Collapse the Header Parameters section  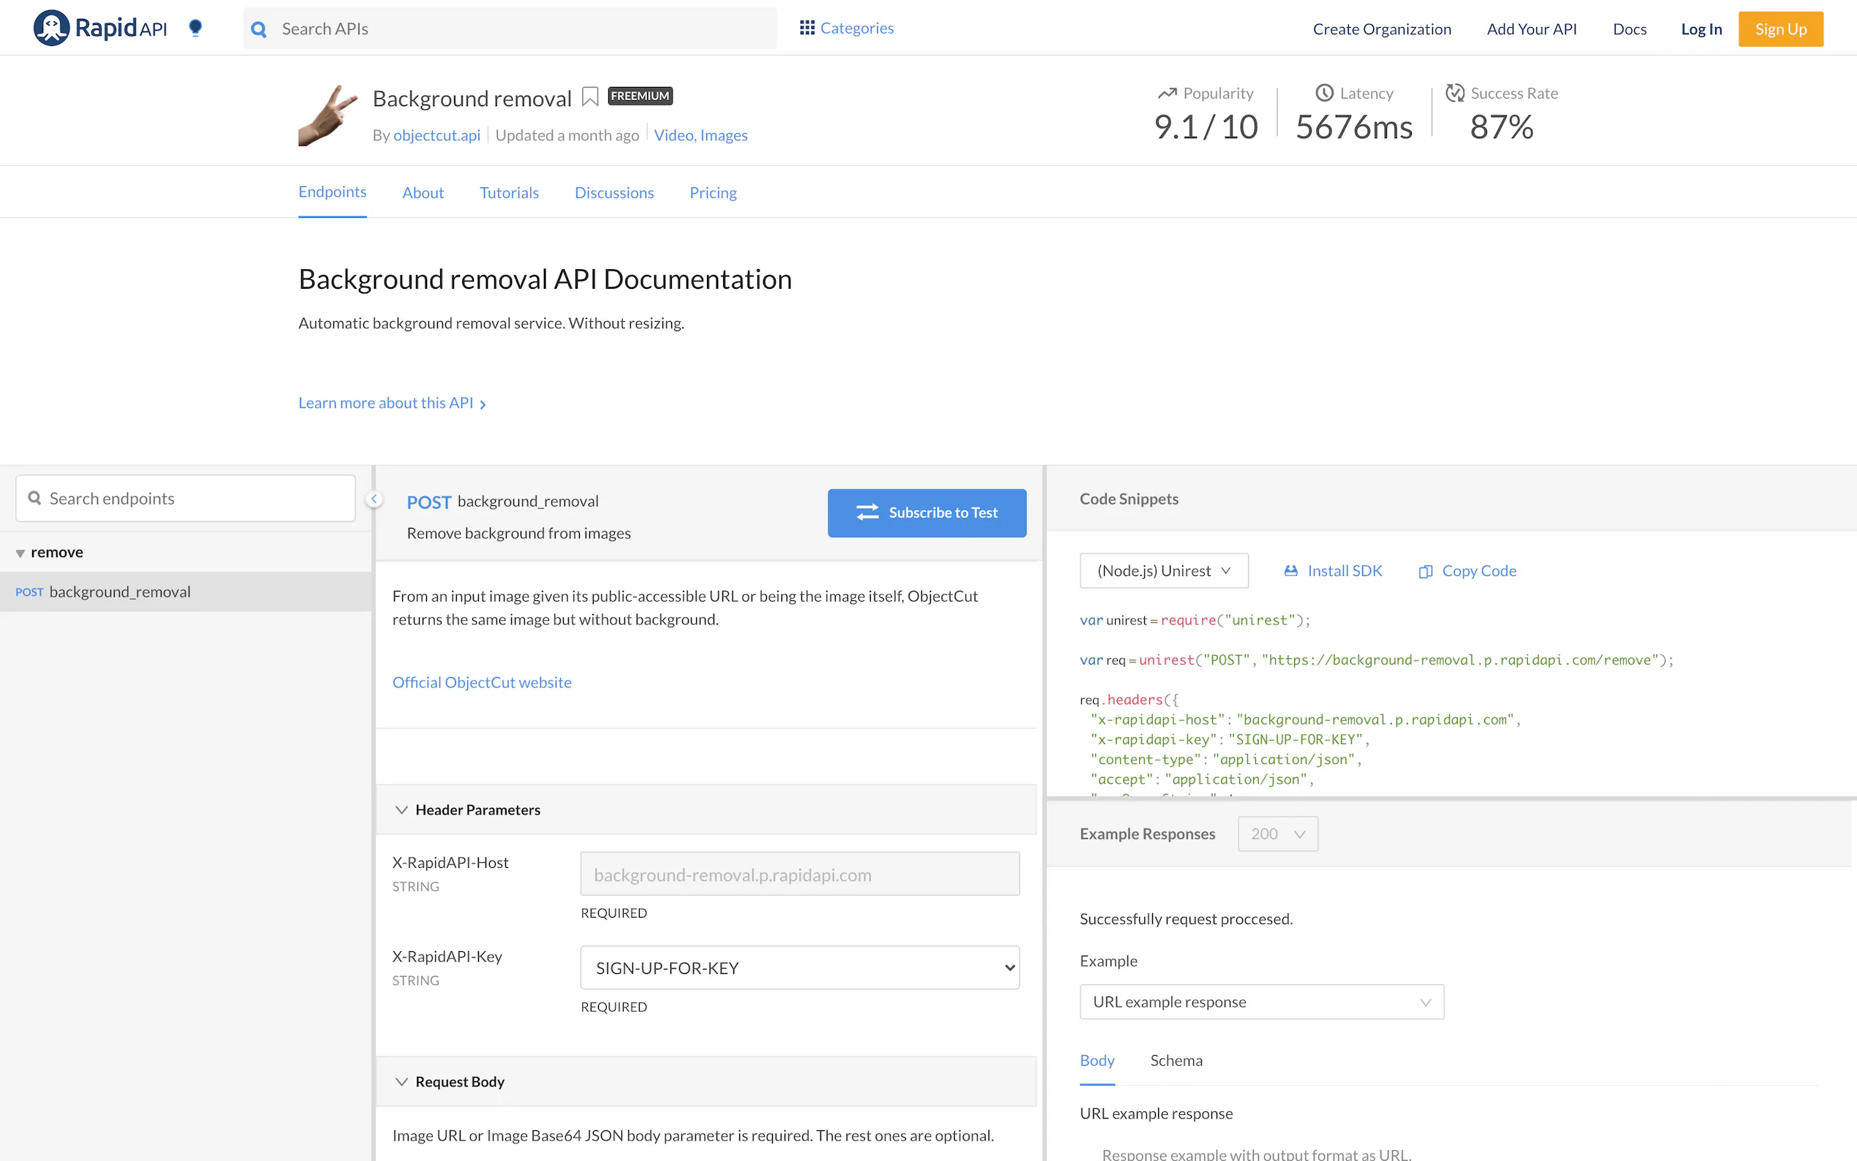401,810
